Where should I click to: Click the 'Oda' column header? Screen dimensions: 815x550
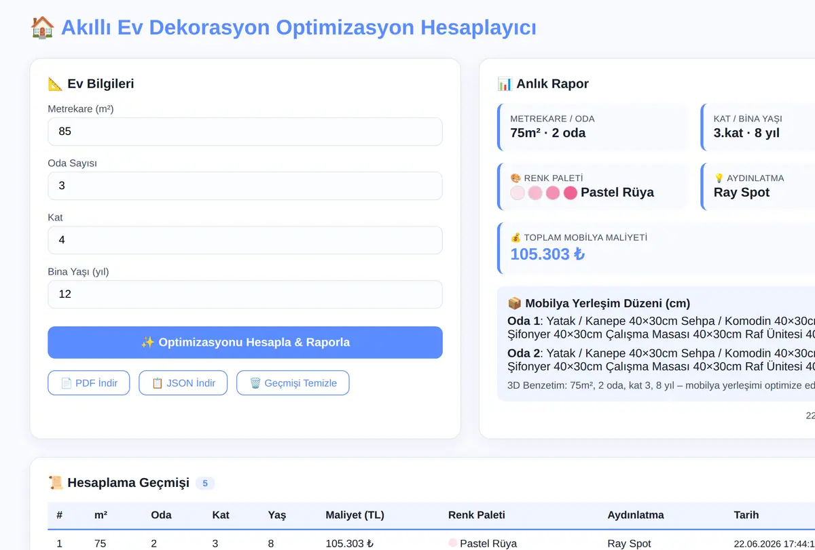tap(161, 515)
